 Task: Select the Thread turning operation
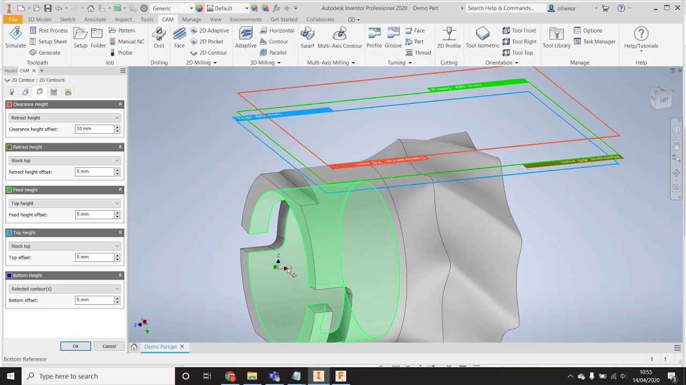coord(418,52)
